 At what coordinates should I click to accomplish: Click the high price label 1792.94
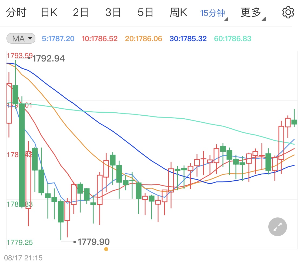48,58
